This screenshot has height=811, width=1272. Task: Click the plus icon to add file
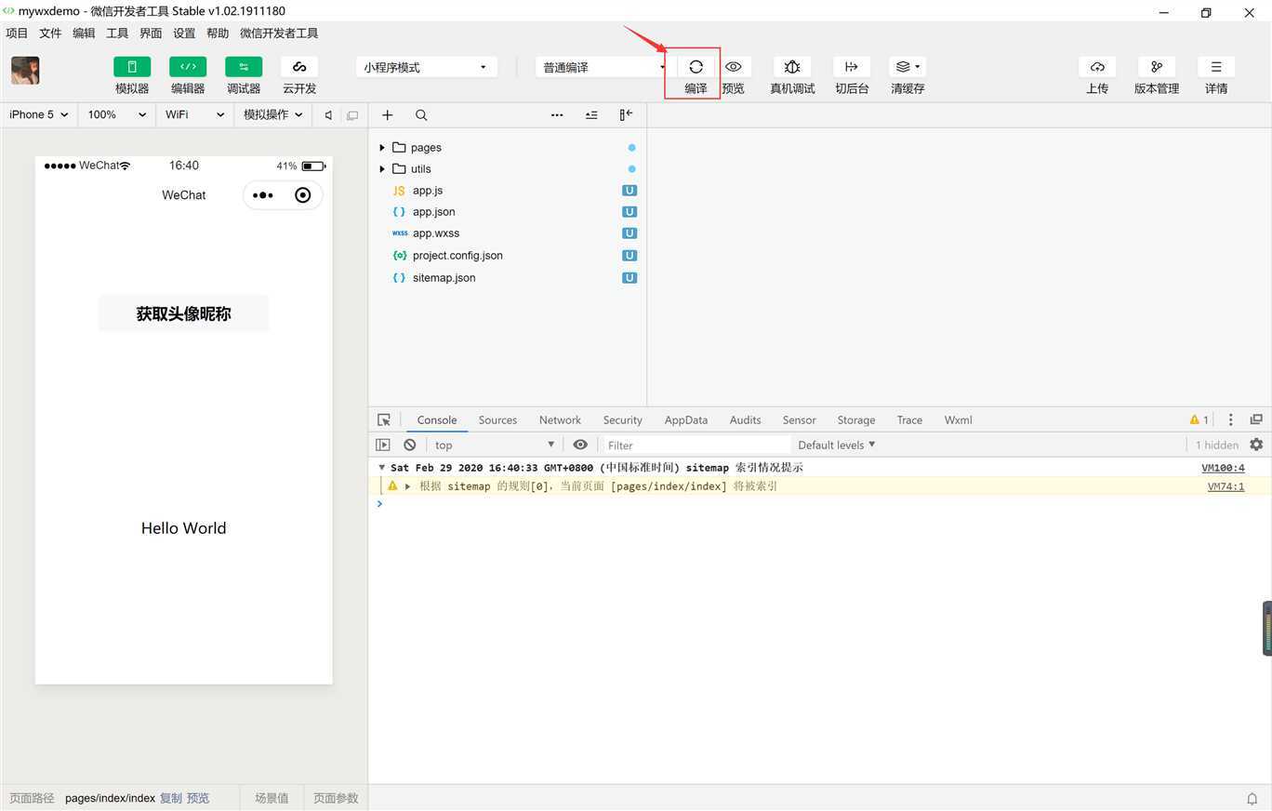[388, 115]
